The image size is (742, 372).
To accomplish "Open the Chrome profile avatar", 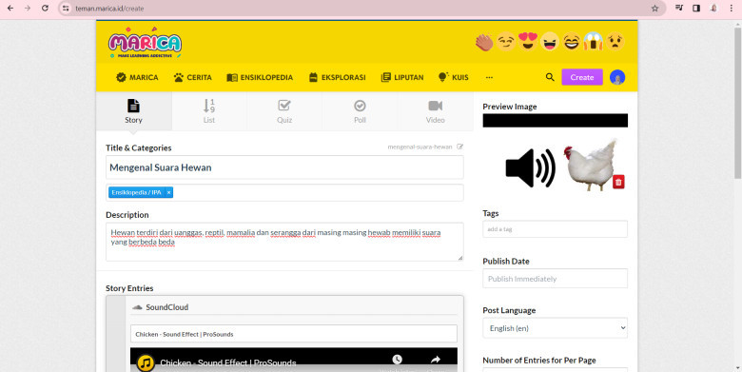I will (713, 8).
